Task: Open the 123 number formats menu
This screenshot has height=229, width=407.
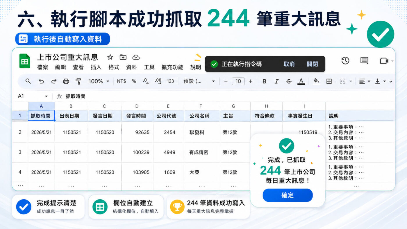Action: pos(170,81)
